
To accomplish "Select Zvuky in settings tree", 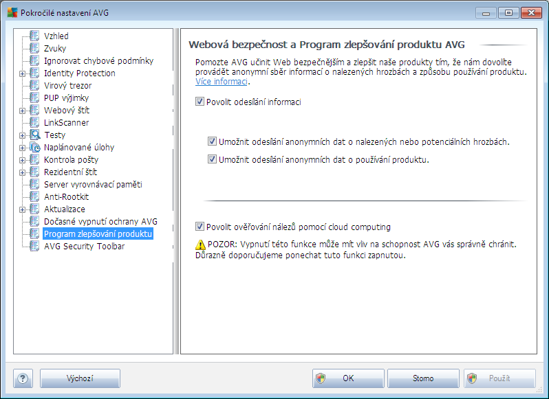I will click(x=55, y=48).
